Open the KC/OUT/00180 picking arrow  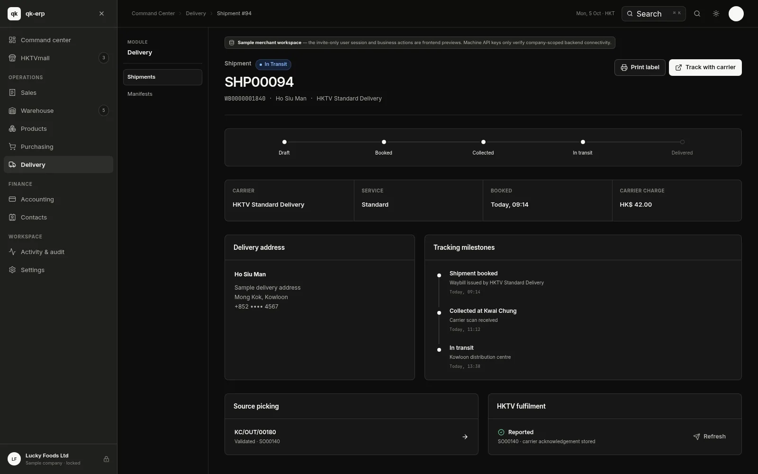tap(465, 437)
